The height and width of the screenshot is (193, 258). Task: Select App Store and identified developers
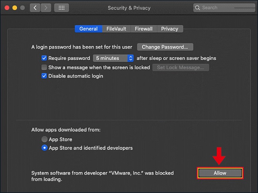coord(44,148)
